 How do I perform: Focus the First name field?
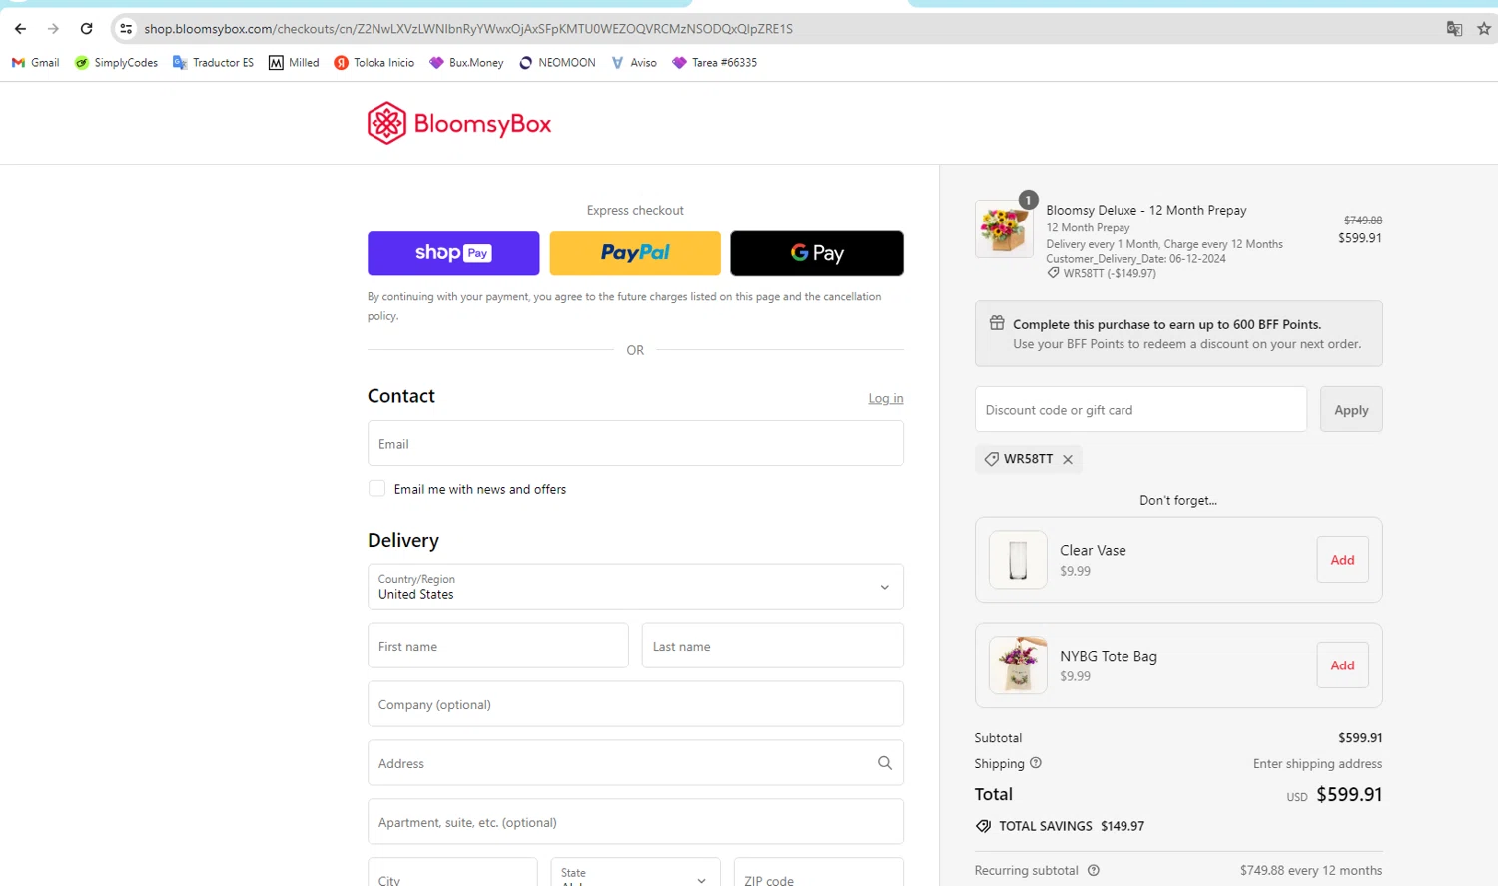(x=497, y=646)
